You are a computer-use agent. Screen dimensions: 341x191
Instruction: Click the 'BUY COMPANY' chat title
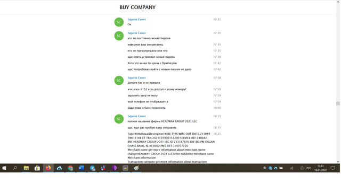pos(137,7)
